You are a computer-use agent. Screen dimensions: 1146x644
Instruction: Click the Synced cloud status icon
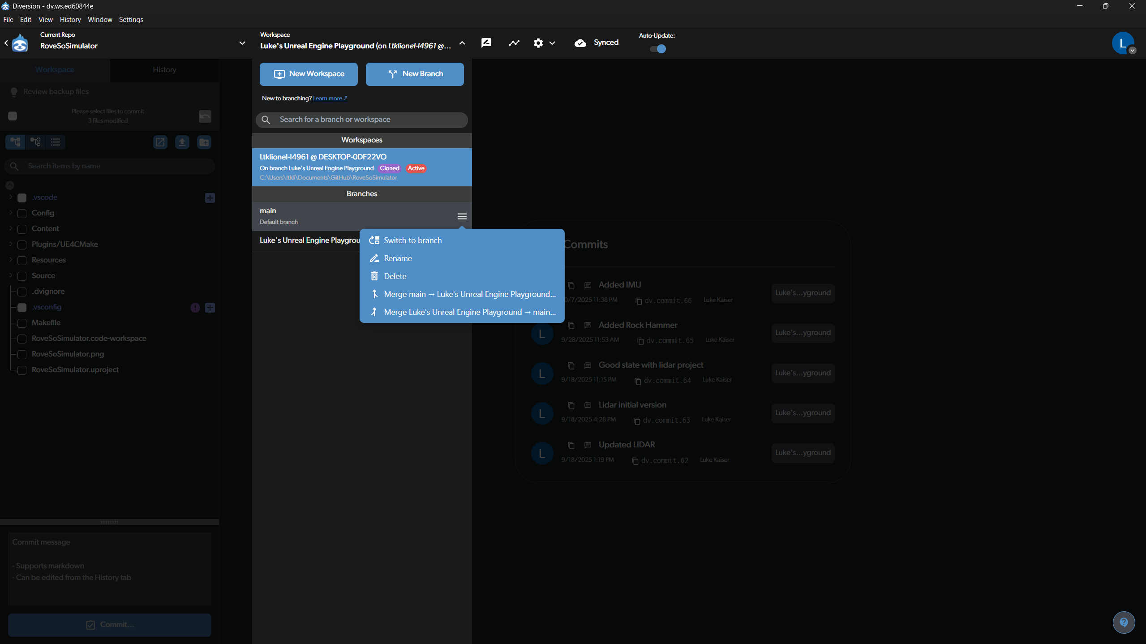[x=580, y=43]
